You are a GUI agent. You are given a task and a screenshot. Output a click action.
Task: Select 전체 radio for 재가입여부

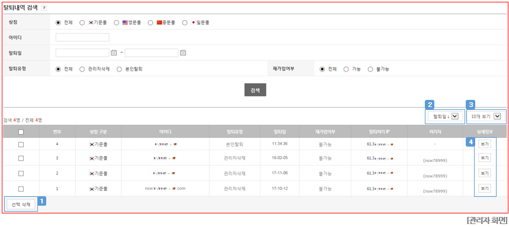(322, 69)
